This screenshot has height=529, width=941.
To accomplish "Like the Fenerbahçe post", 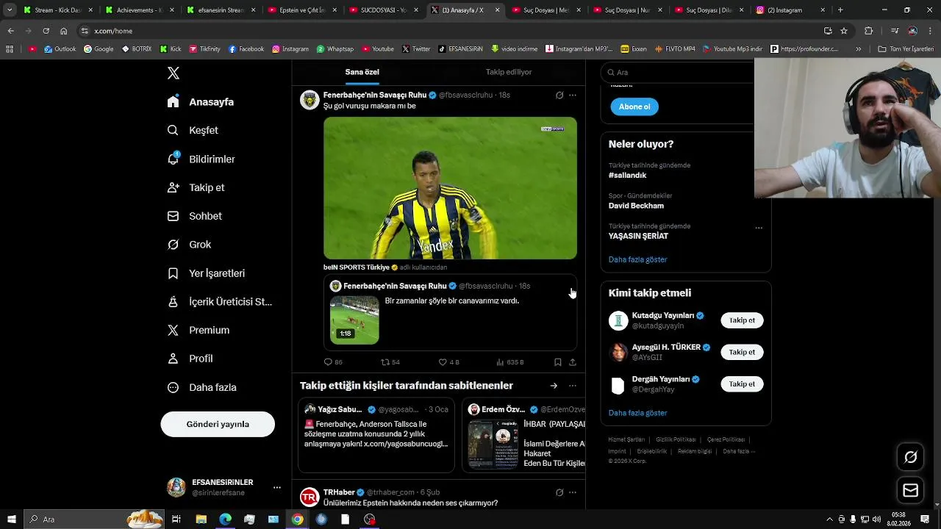I will point(448,362).
